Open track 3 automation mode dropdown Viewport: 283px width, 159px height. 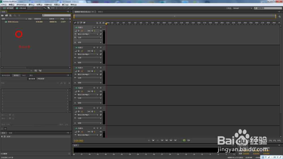click(89, 83)
